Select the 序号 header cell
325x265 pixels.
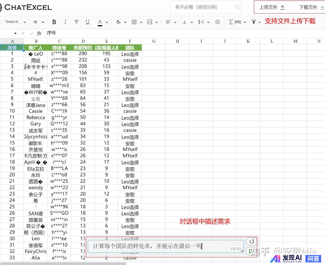point(12,47)
